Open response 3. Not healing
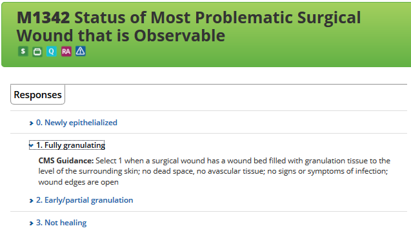Image resolution: width=411 pixels, height=235 pixels. click(x=61, y=223)
